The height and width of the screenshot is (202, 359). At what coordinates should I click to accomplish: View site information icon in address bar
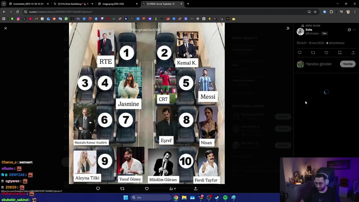tap(26, 12)
